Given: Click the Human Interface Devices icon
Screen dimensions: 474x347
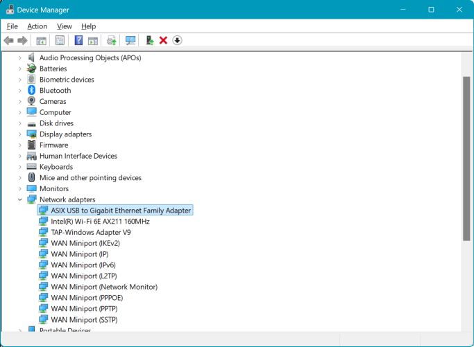Looking at the screenshot, I should click(31, 156).
